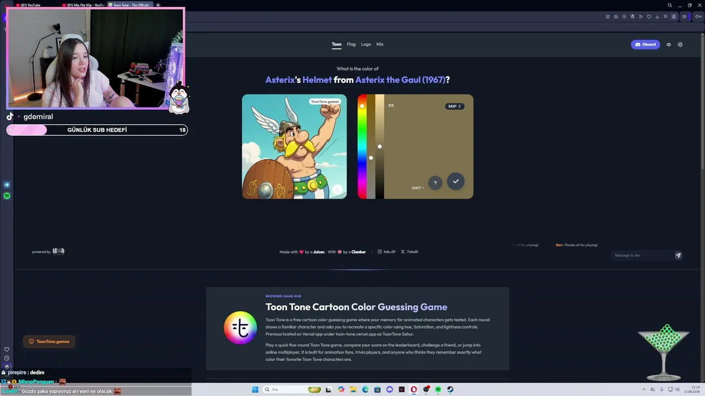Image resolution: width=705 pixels, height=396 pixels.
Task: Click the ToonTone.games badge on image
Action: [x=325, y=102]
